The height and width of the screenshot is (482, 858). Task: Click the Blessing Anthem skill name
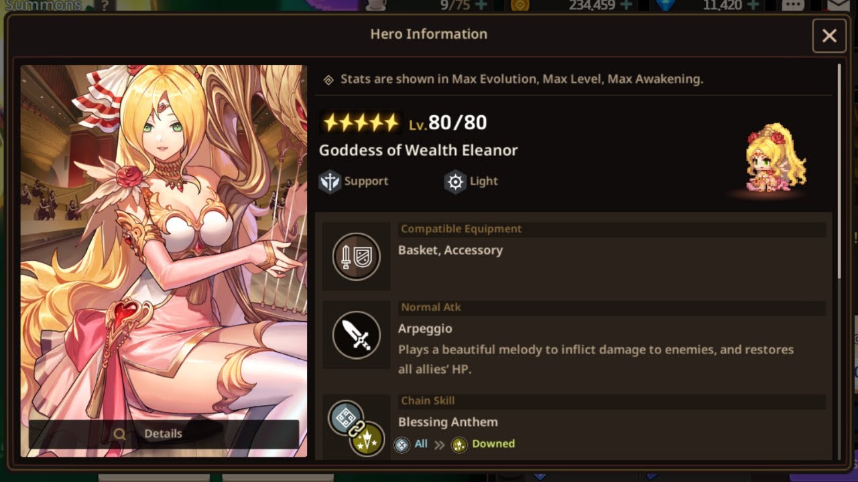coord(448,422)
